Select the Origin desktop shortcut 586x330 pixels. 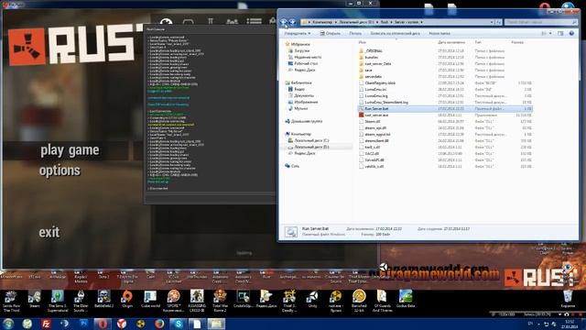[127, 300]
